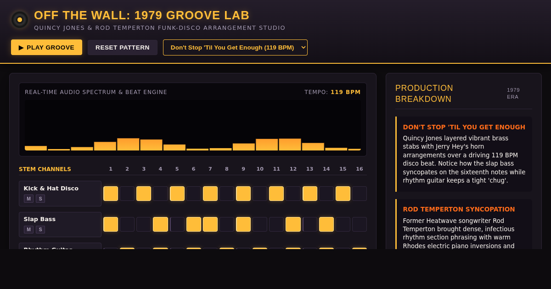The width and height of the screenshot is (551, 289).
Task: Toggle Slap Bass step 12
Action: point(293,224)
